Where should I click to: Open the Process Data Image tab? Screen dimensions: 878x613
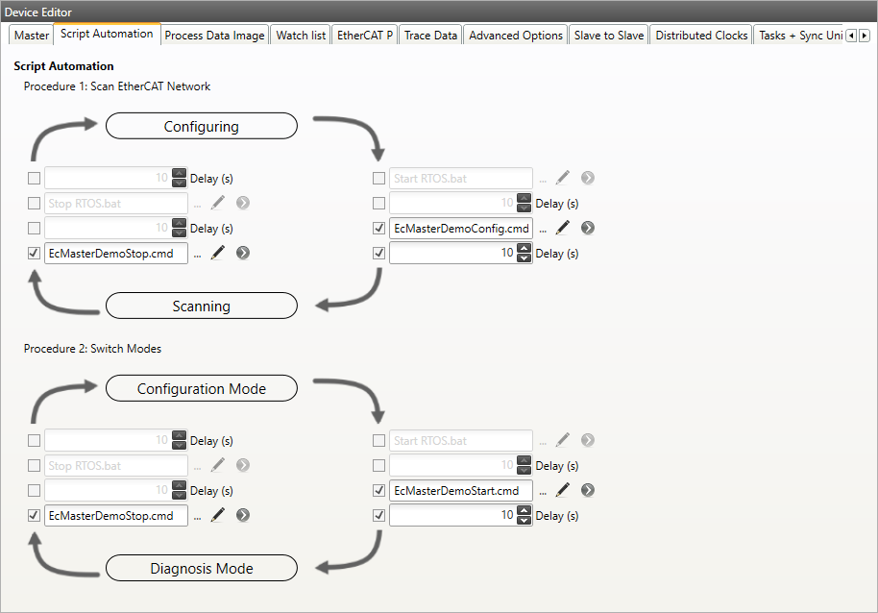214,36
